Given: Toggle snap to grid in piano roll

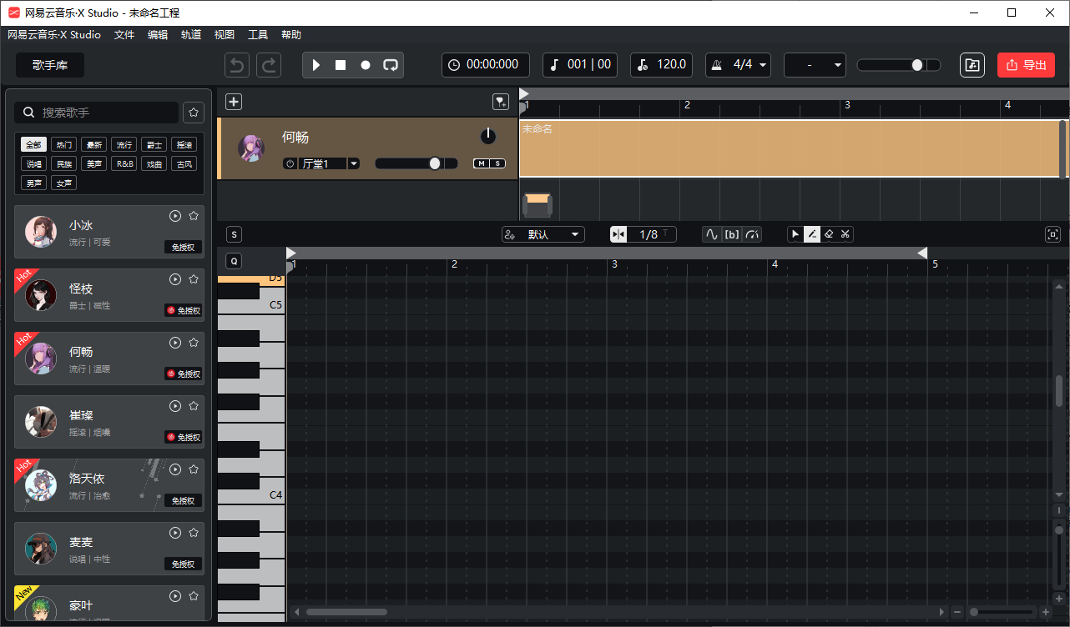Looking at the screenshot, I should click(x=618, y=234).
